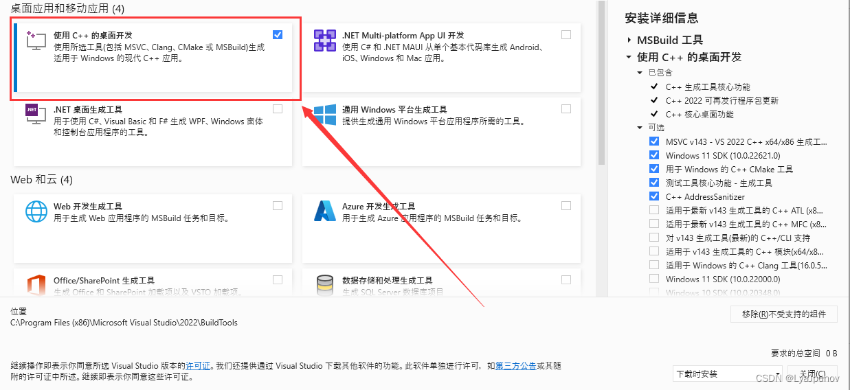This screenshot has height=390, width=850.
Task: Click the 要求的总空间 0 B text
Action: (804, 354)
